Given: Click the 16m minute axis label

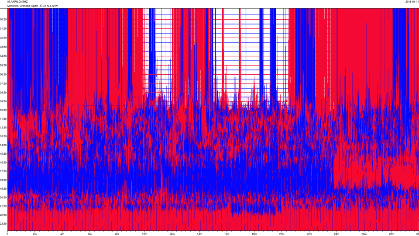Looking at the screenshot, I should pyautogui.click(x=227, y=234).
